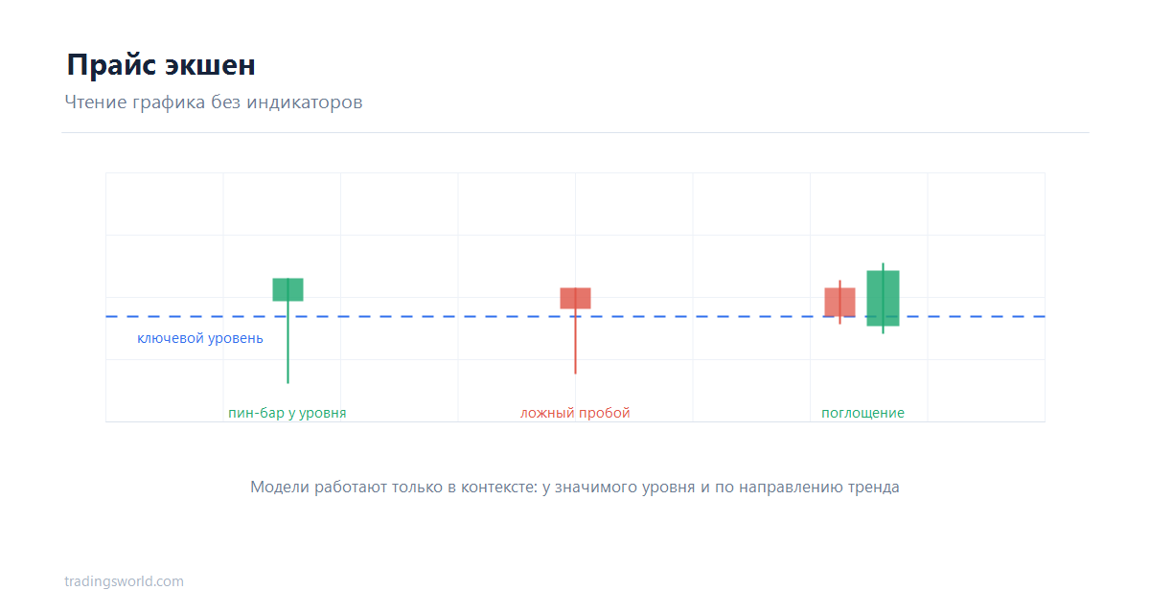Click the small red candle in engulfing pattern

pos(839,302)
